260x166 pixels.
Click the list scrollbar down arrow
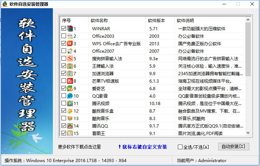coord(248,133)
